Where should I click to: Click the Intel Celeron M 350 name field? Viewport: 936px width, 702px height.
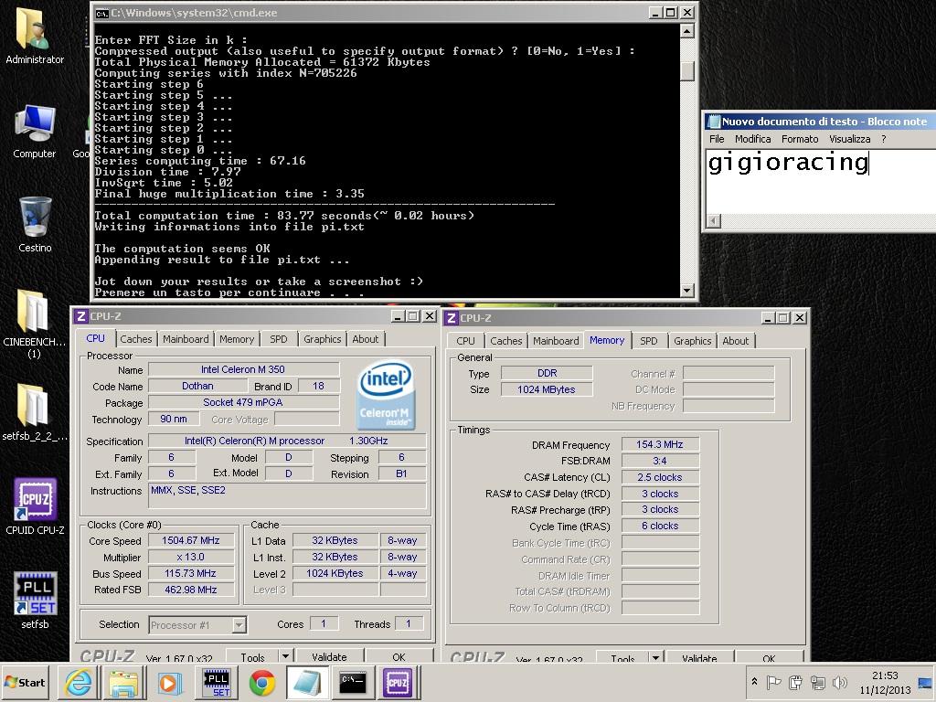click(x=243, y=369)
